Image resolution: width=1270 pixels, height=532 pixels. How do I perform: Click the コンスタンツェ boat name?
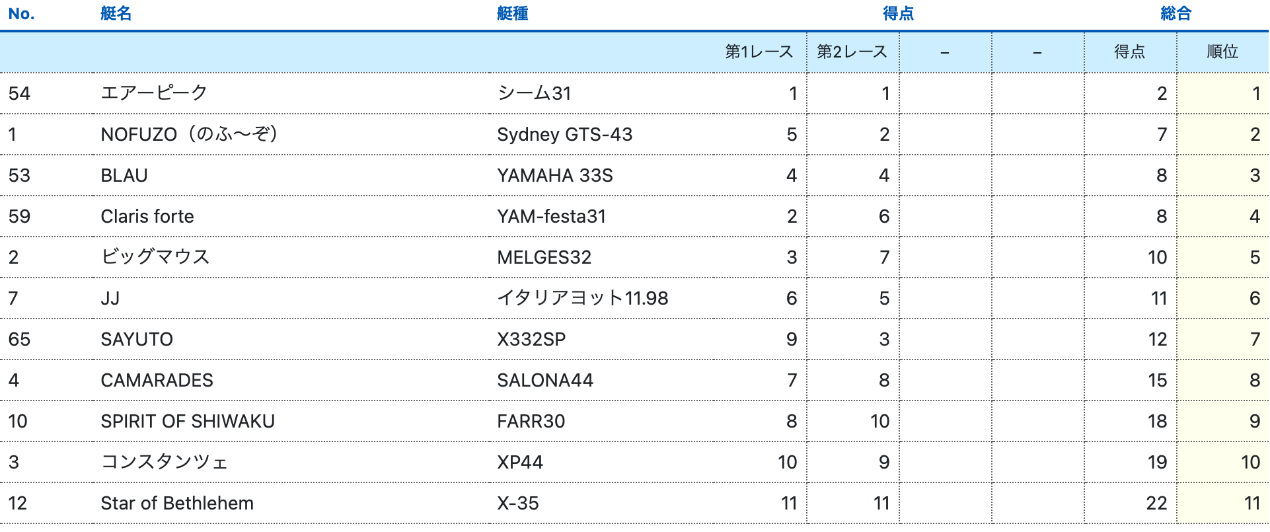click(x=164, y=462)
